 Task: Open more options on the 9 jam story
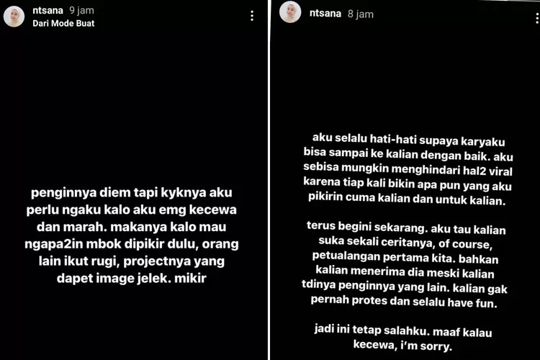tap(252, 16)
